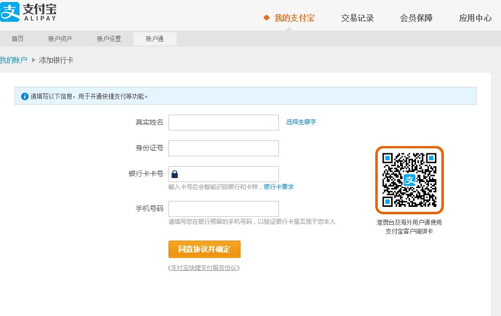This screenshot has width=501, height=316.
Task: Click the text 港澳台及海外用户请使用
Action: (x=409, y=222)
